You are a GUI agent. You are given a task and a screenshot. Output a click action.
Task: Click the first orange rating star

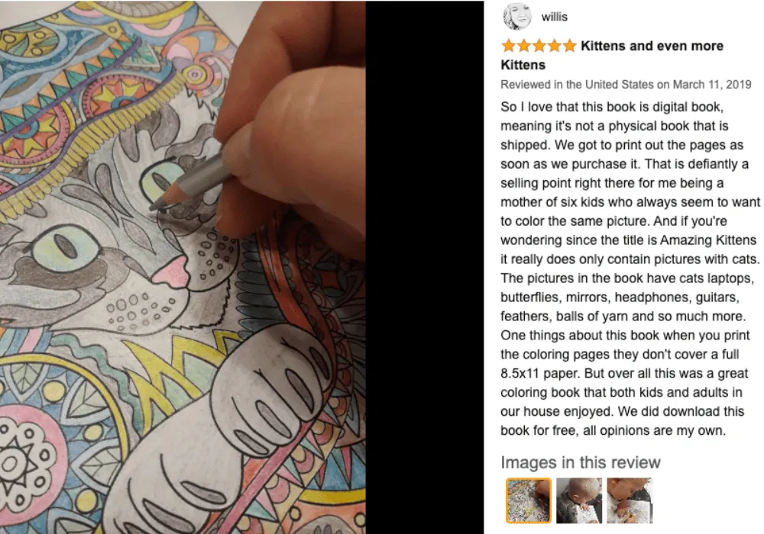(509, 46)
